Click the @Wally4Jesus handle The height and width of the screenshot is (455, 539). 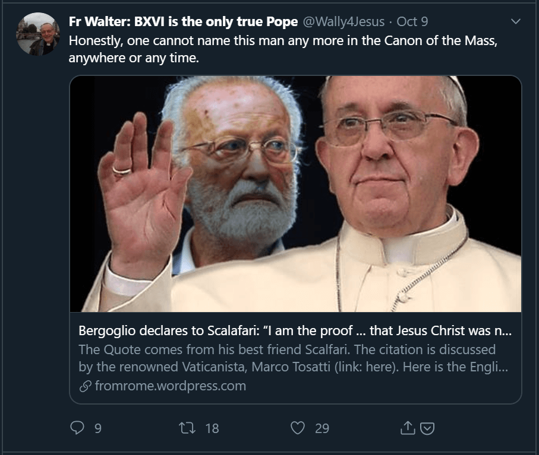(343, 21)
